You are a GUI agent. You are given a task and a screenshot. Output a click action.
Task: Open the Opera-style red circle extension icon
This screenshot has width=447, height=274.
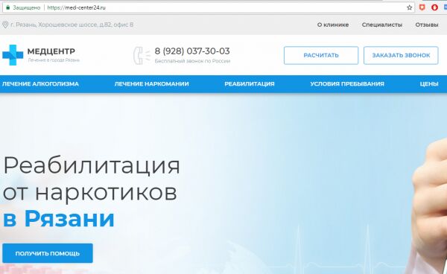pos(435,7)
